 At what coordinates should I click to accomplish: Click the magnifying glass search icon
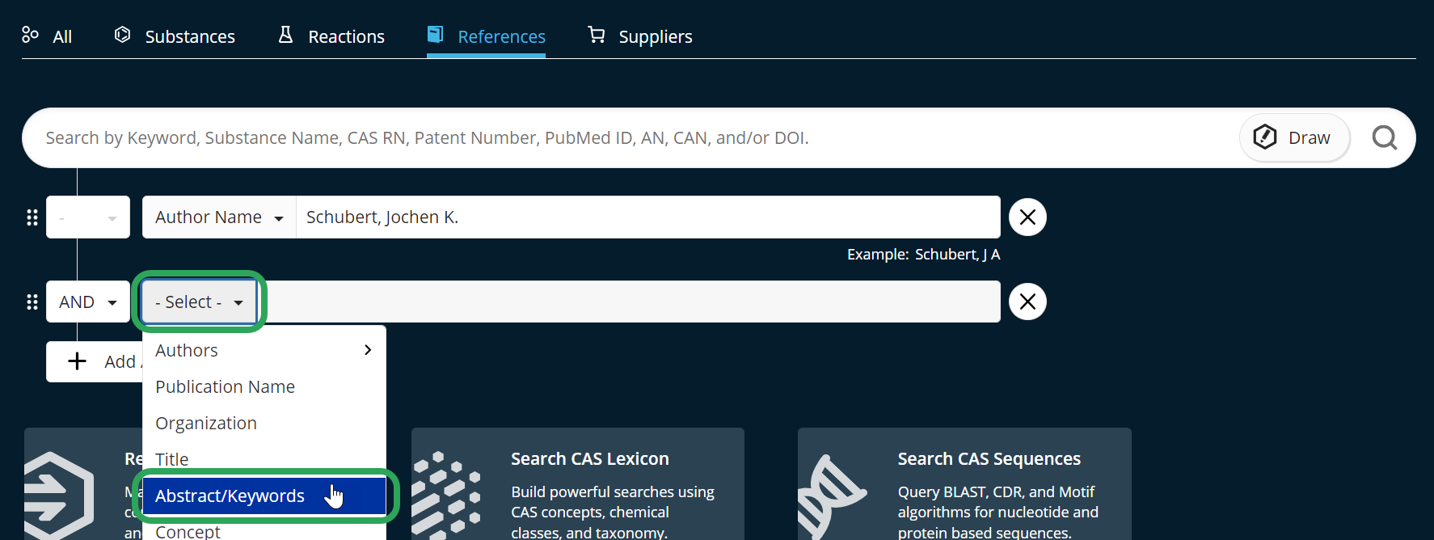pyautogui.click(x=1385, y=138)
